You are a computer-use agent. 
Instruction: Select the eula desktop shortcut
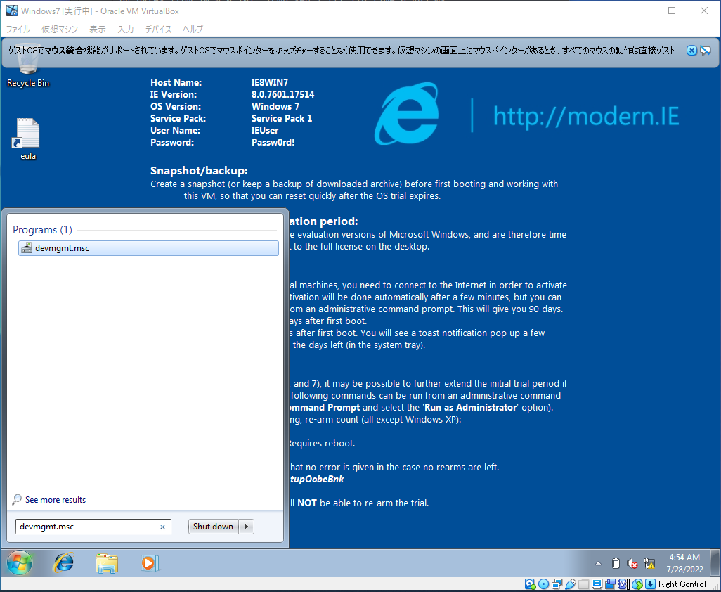[27, 139]
